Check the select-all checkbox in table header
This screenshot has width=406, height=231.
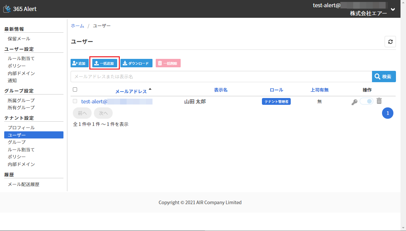[75, 90]
